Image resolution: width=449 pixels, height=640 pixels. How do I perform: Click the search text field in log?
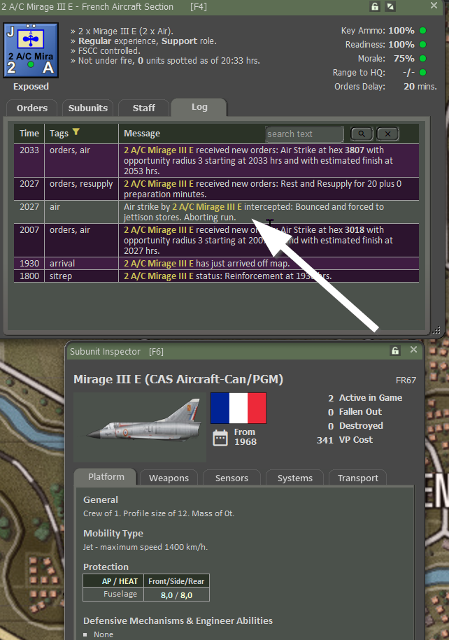(304, 134)
